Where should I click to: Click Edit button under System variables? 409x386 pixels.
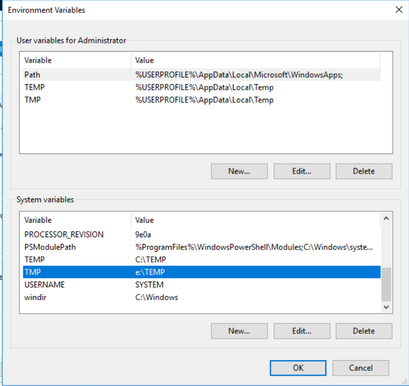(x=302, y=331)
